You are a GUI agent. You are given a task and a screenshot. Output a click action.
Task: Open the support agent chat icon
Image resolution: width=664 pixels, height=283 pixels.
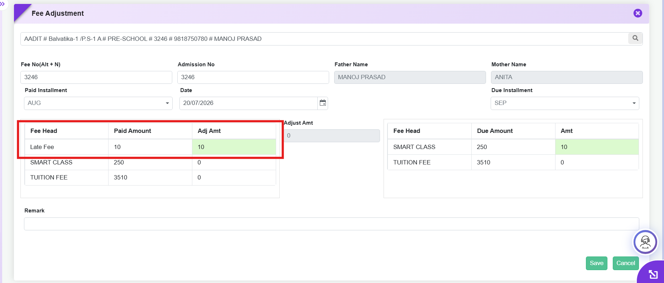coord(645,242)
